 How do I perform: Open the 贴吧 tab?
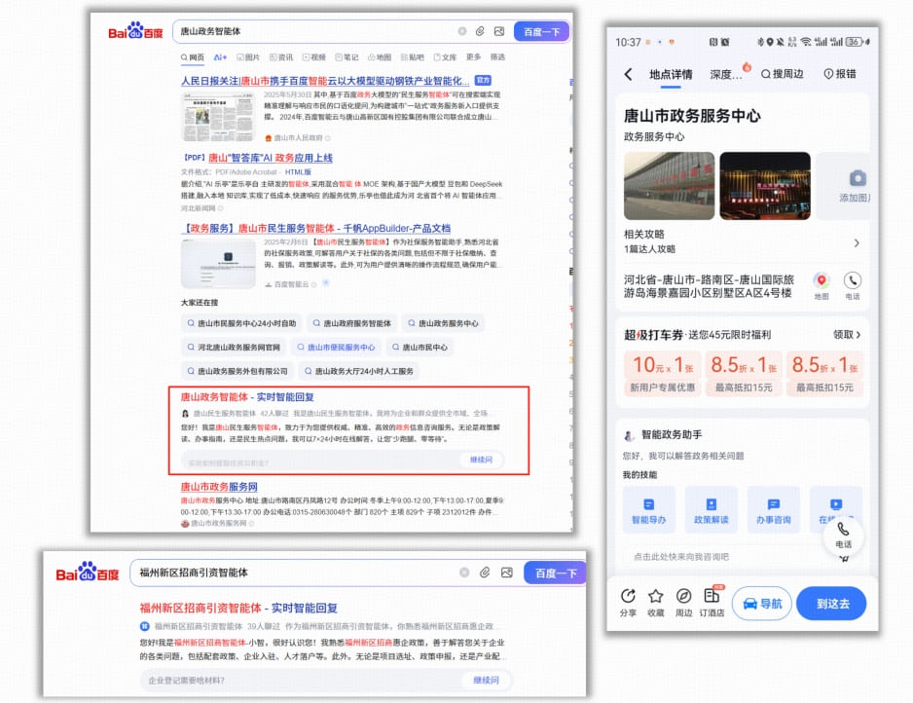413,57
